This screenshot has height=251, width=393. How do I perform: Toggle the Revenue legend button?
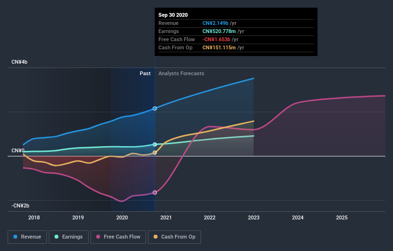click(x=27, y=237)
